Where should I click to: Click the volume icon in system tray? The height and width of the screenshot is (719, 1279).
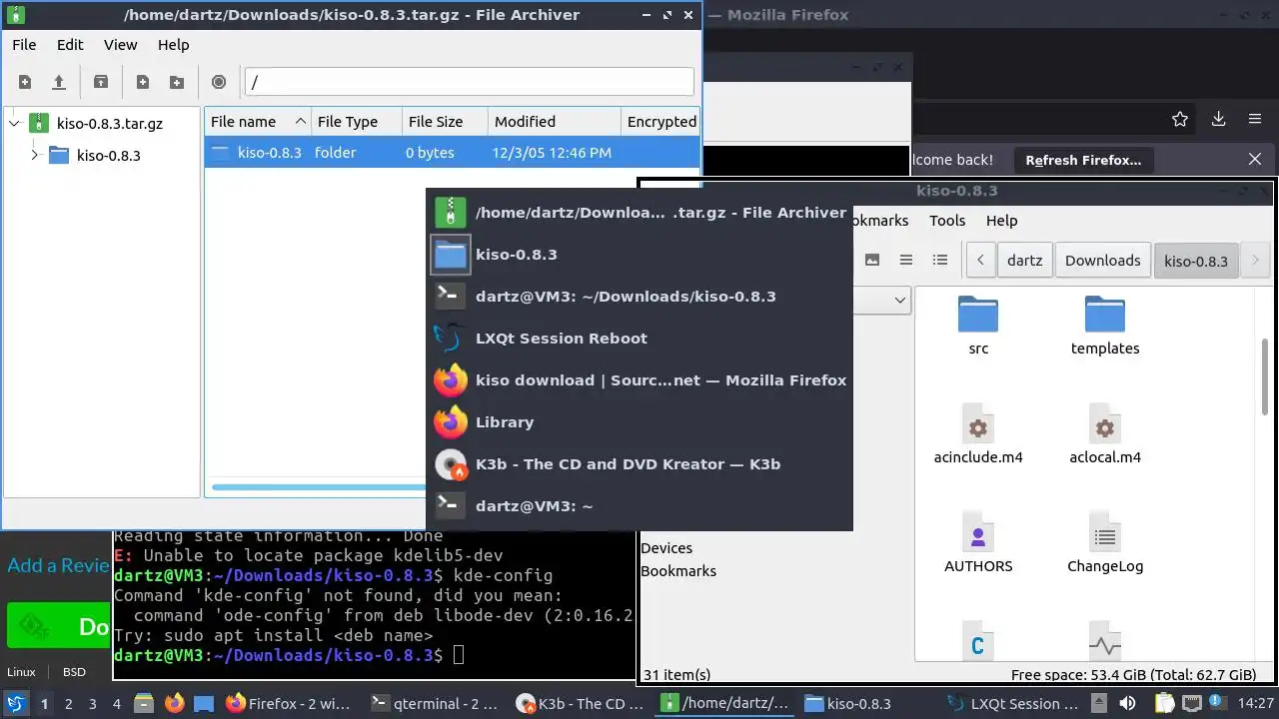(1127, 703)
